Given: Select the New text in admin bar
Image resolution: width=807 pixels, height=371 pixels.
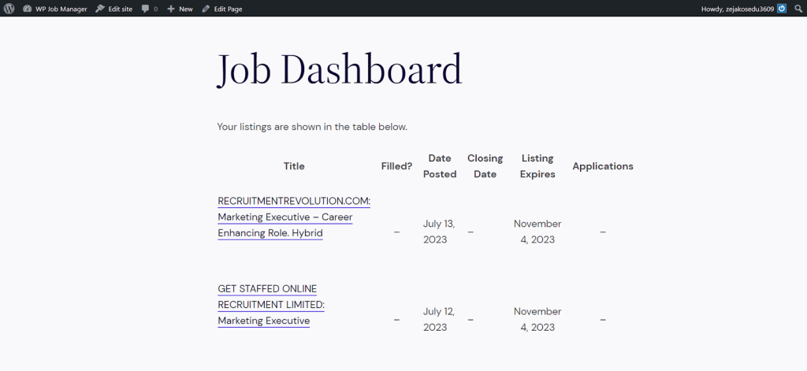Looking at the screenshot, I should pos(186,9).
